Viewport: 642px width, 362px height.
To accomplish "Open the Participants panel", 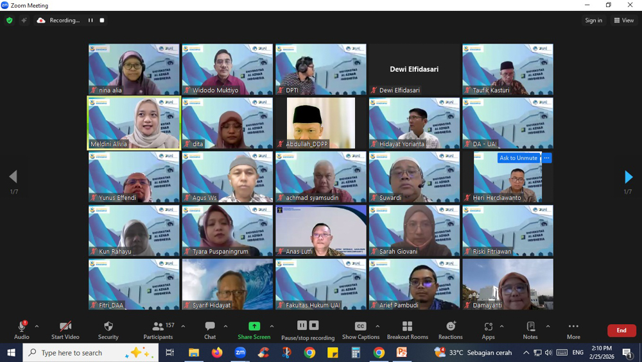I will click(x=158, y=330).
